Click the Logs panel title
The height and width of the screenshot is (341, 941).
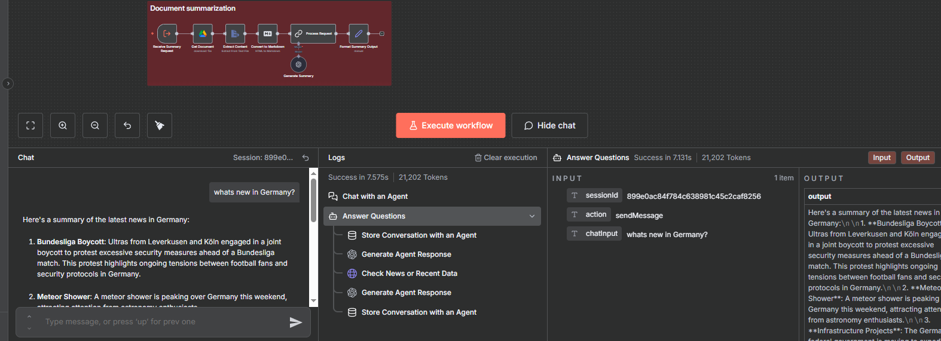(x=337, y=158)
